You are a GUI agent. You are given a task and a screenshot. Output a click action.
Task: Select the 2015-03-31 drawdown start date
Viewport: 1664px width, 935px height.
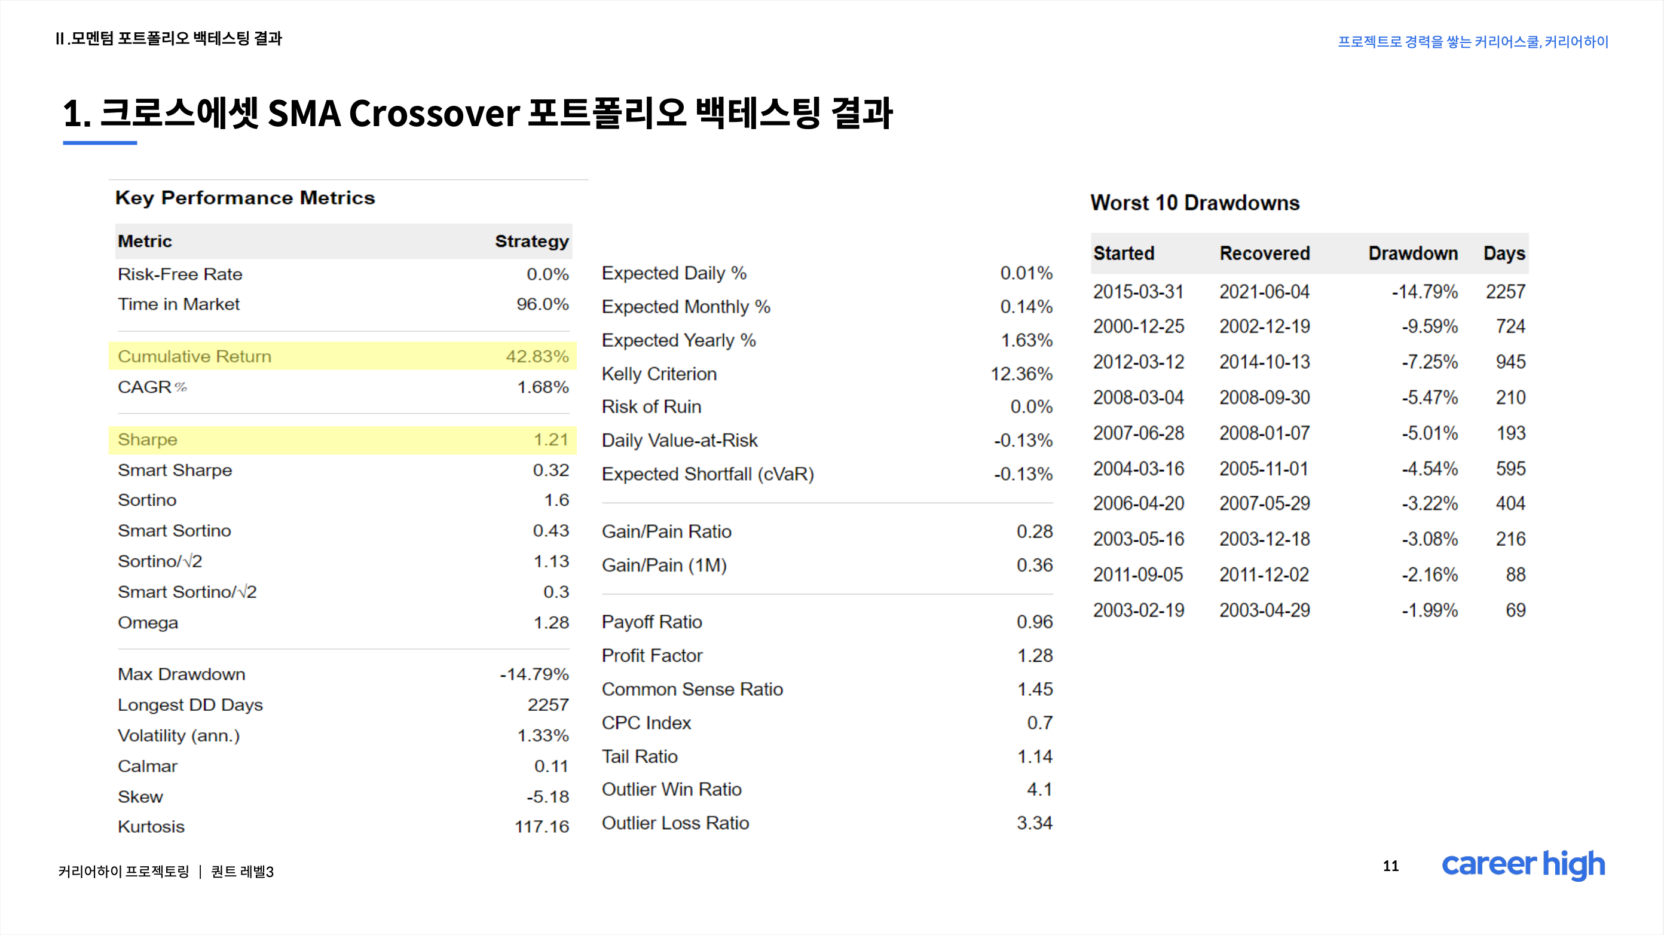click(x=1137, y=291)
